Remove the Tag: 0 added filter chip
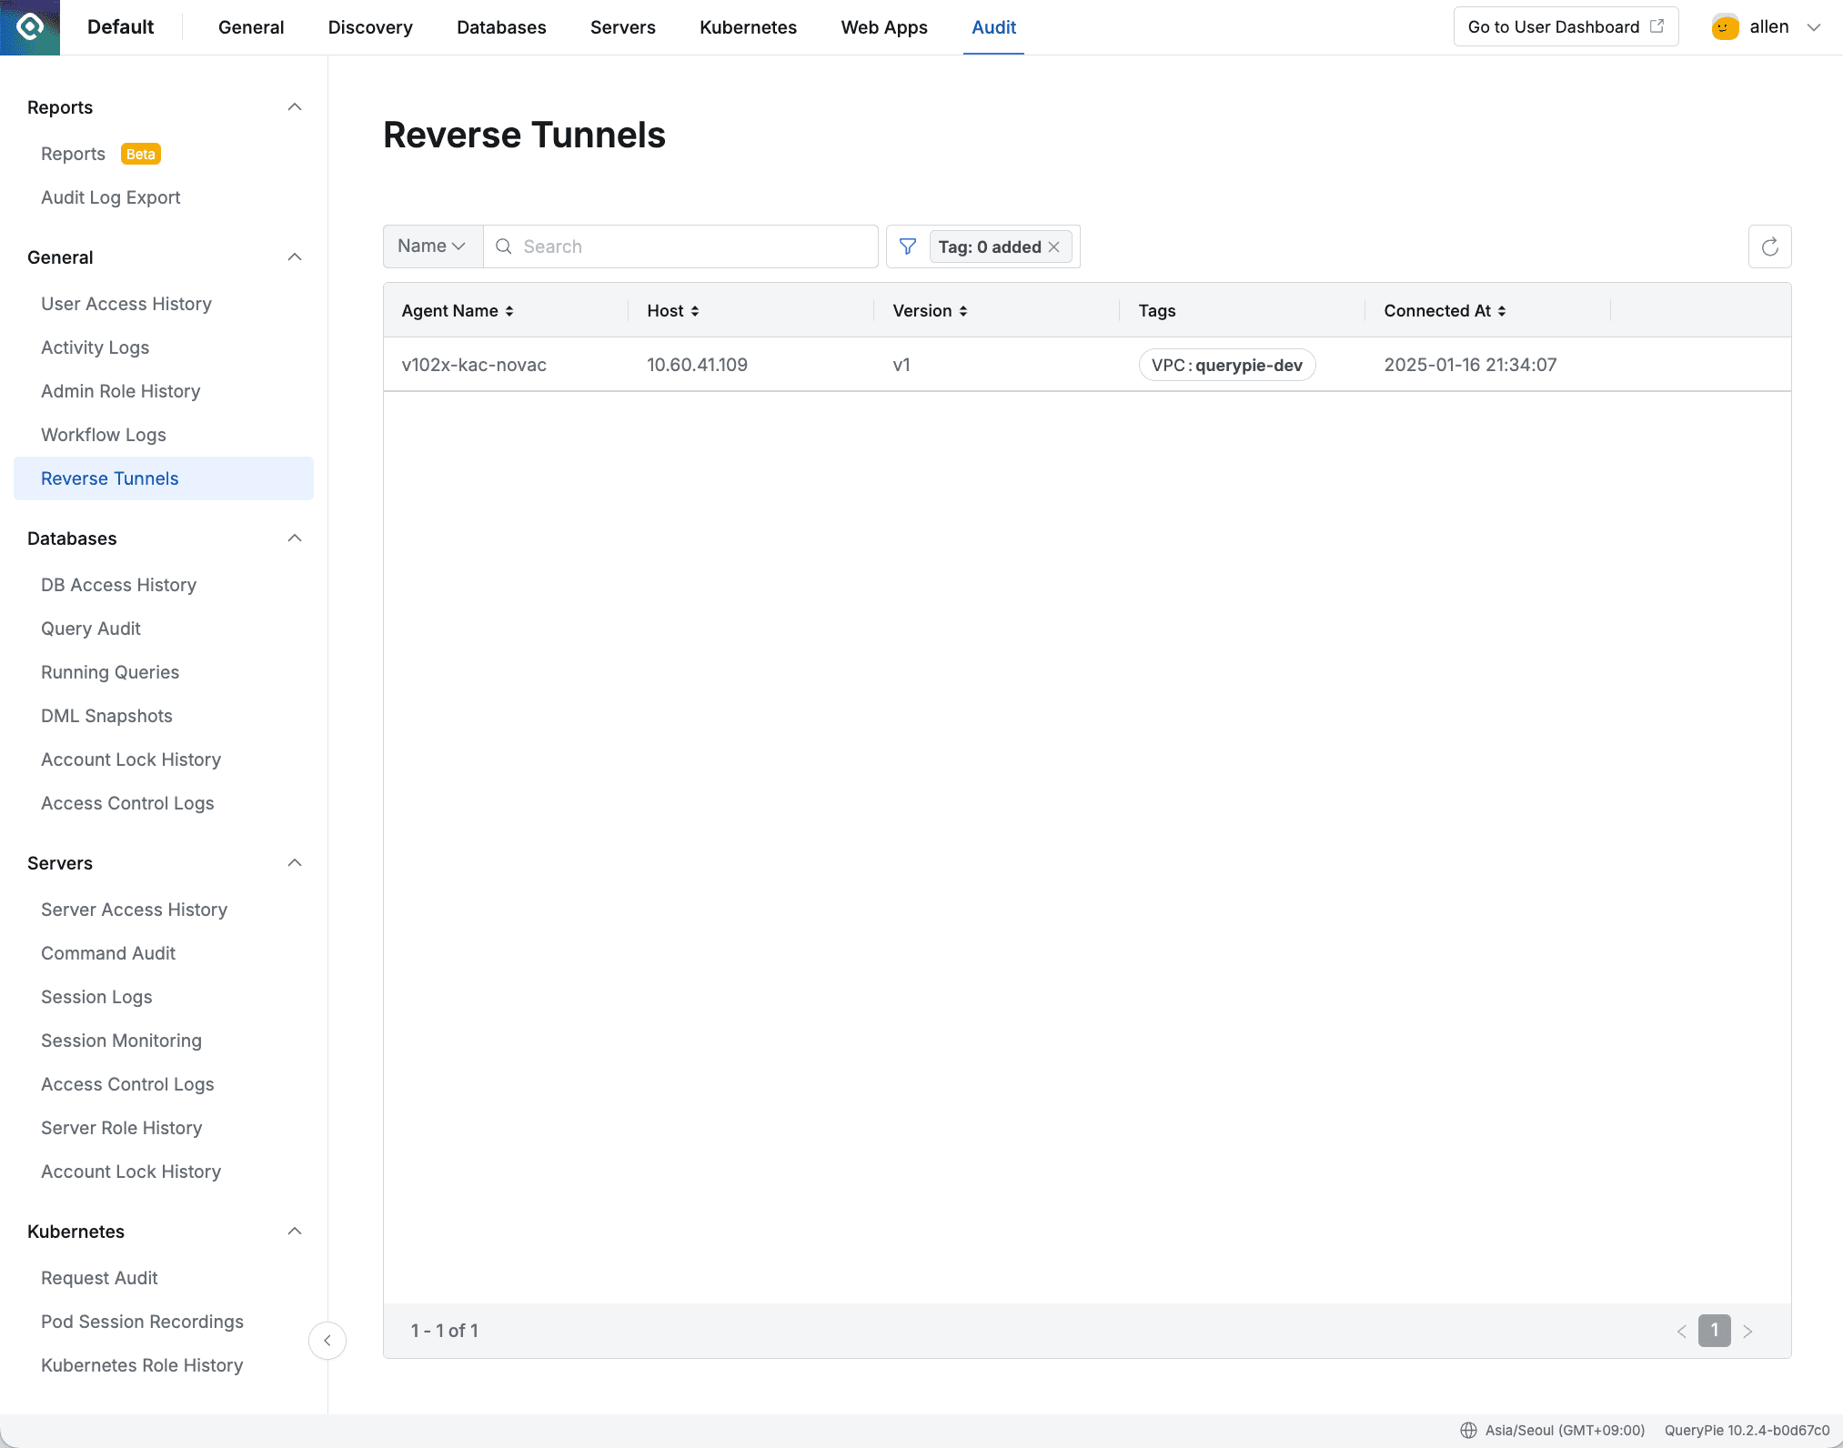Viewport: 1843px width, 1448px height. 1054,246
